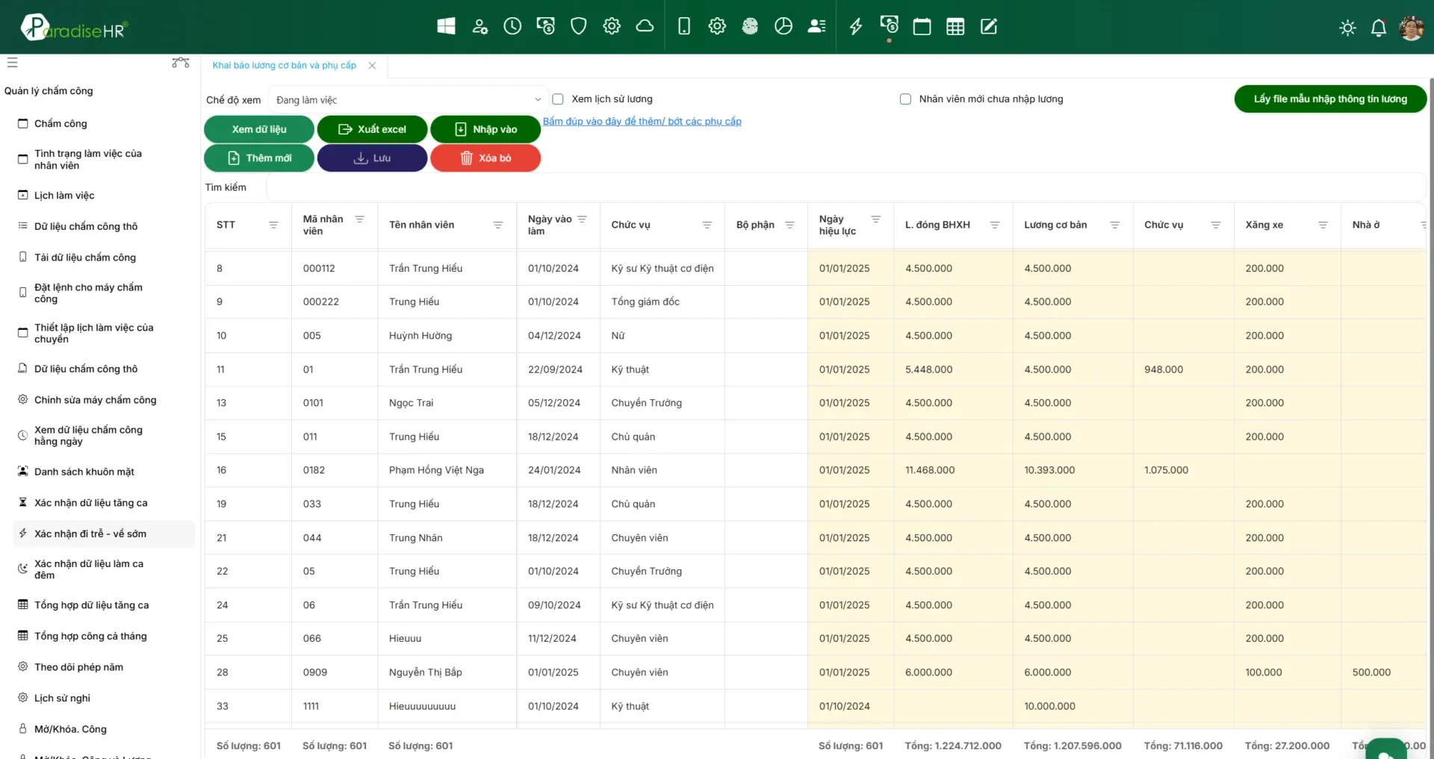Click link to add or remove allowances
The height and width of the screenshot is (759, 1434).
coord(642,122)
